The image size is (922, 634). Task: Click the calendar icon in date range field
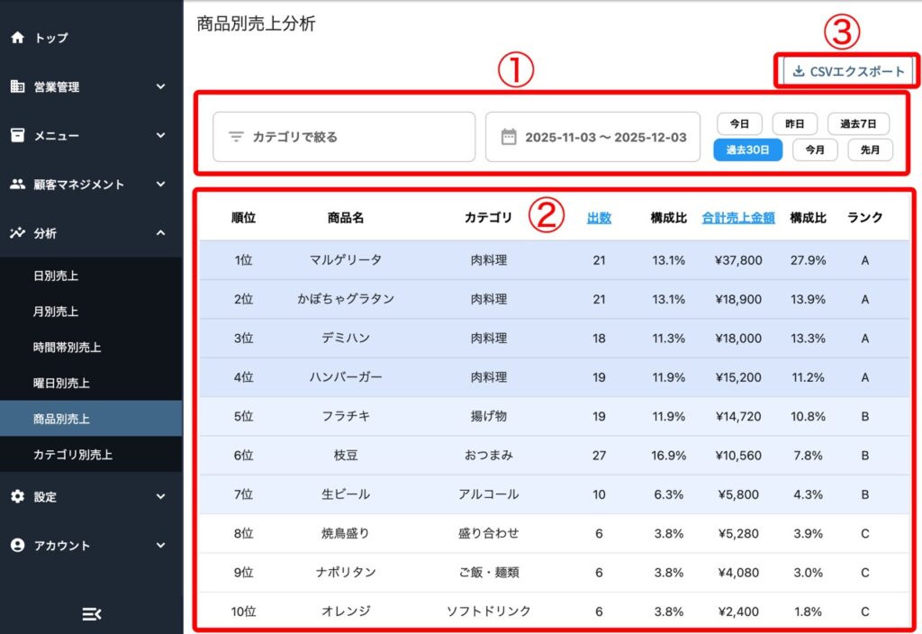click(509, 137)
